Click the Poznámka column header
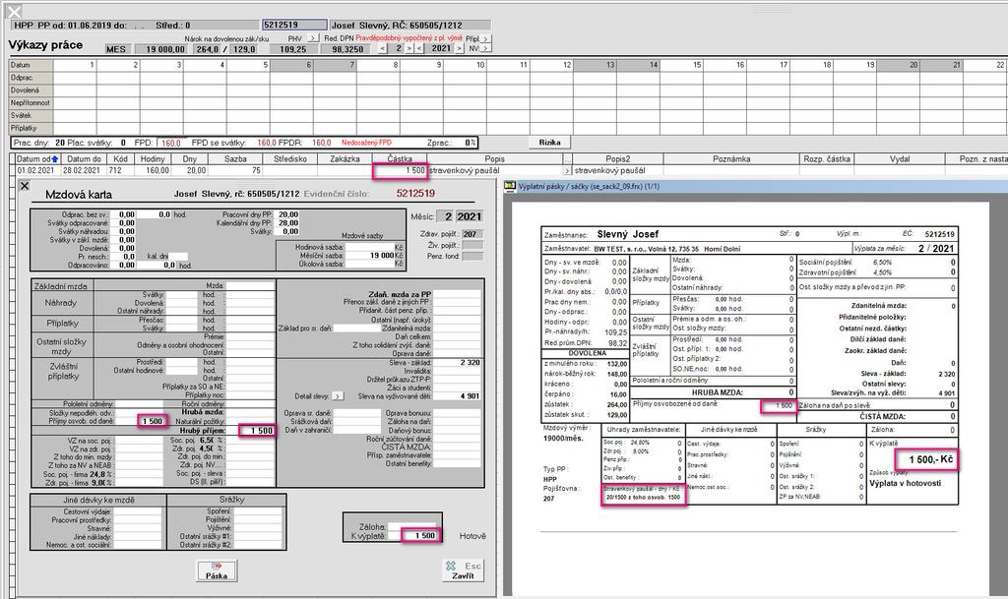The height and width of the screenshot is (599, 1008). [x=731, y=159]
